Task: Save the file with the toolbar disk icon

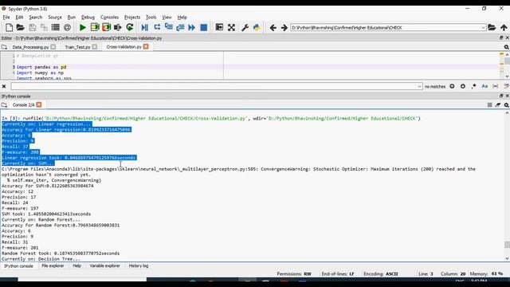Action: [32, 28]
